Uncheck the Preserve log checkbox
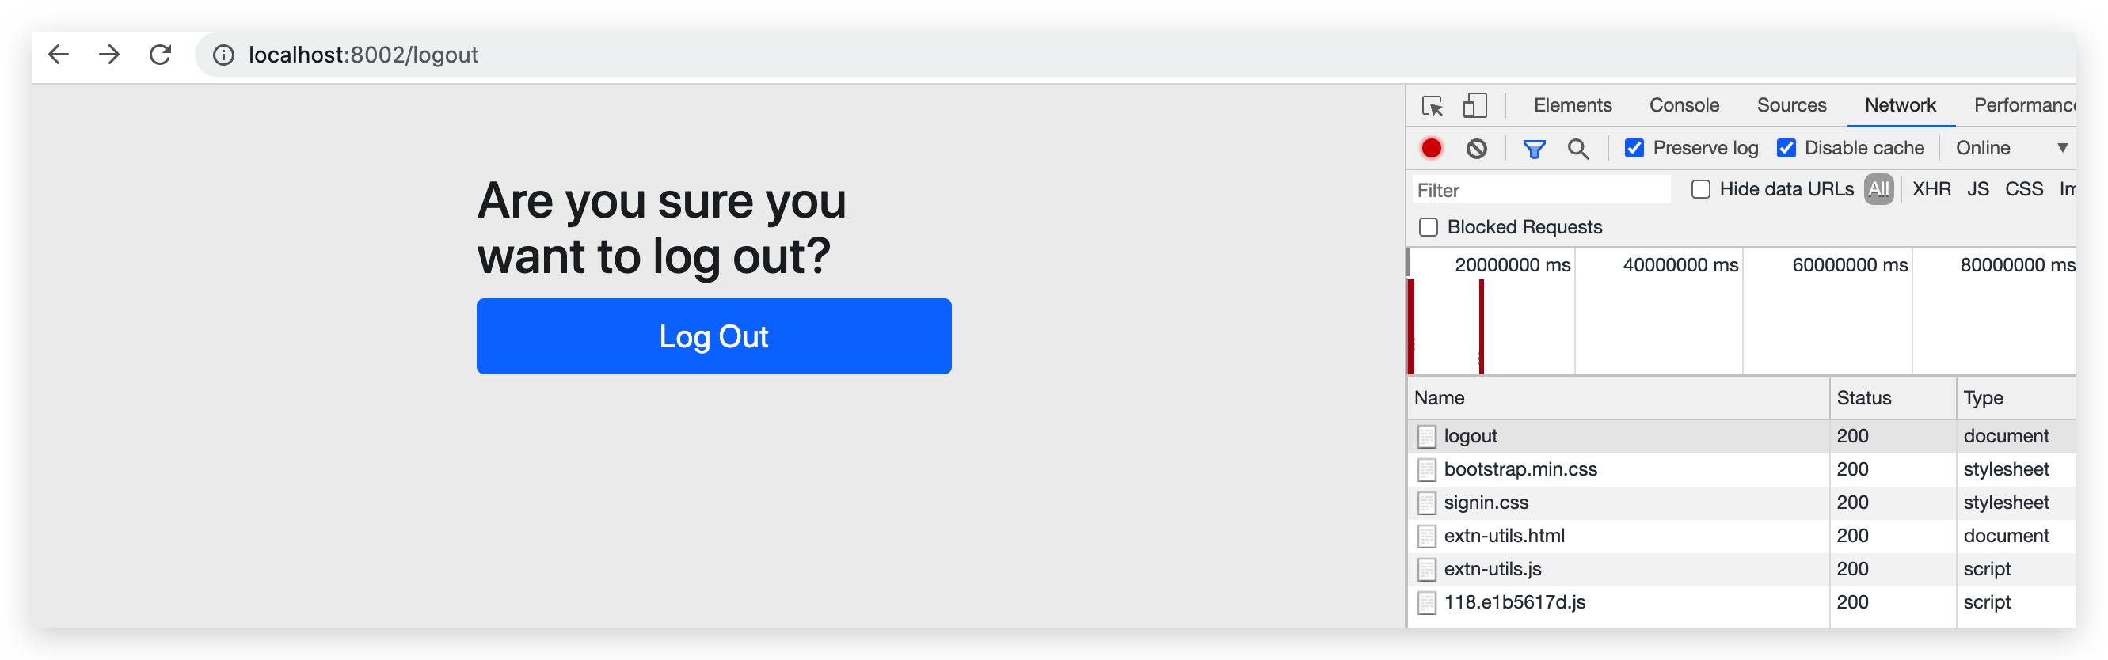 (x=1634, y=148)
